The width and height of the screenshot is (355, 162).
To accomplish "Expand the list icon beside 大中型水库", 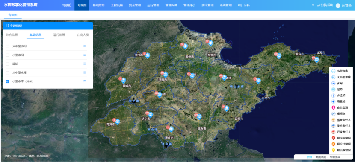I will tap(84, 72).
